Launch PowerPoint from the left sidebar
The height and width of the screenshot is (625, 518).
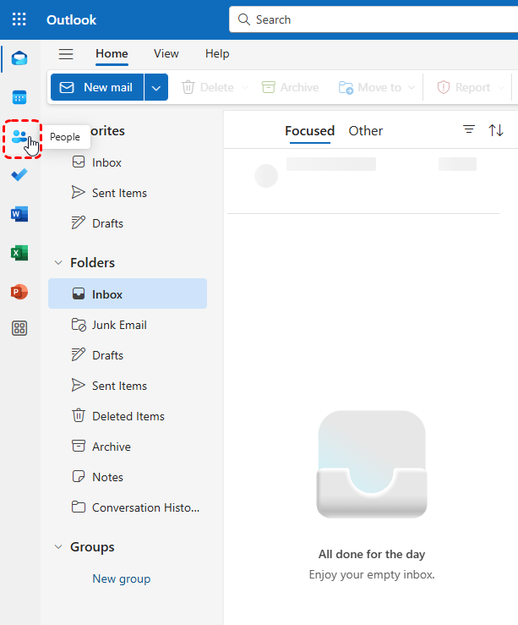[19, 292]
